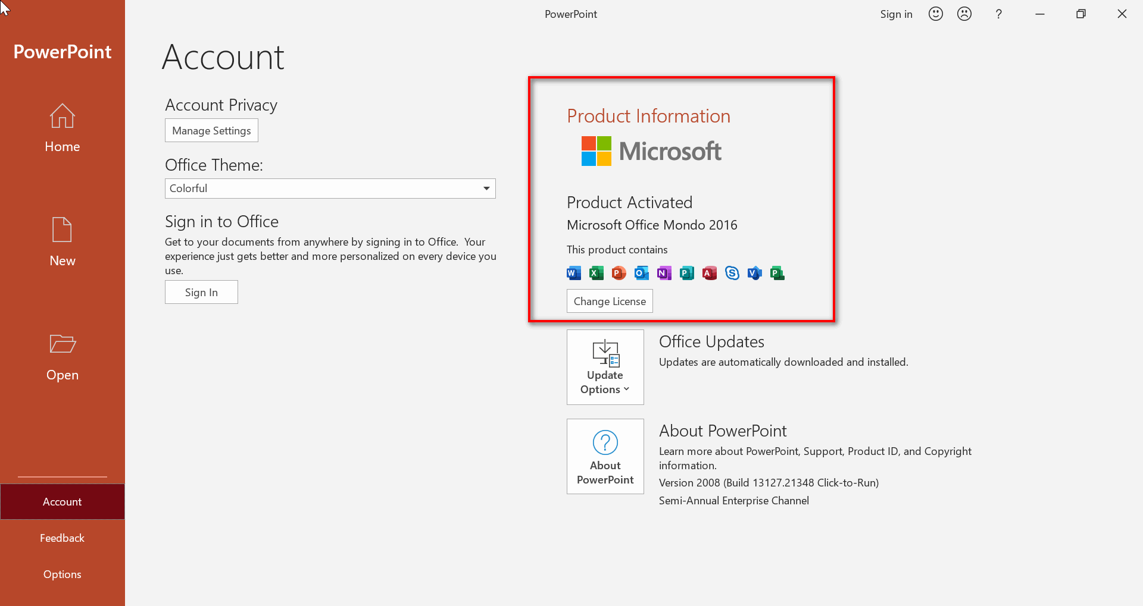
Task: Open the New presentation page
Action: pos(62,242)
